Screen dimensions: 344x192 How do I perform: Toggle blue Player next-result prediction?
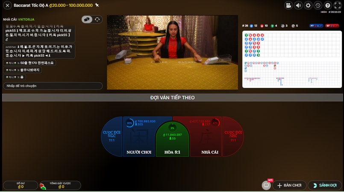coord(316,26)
